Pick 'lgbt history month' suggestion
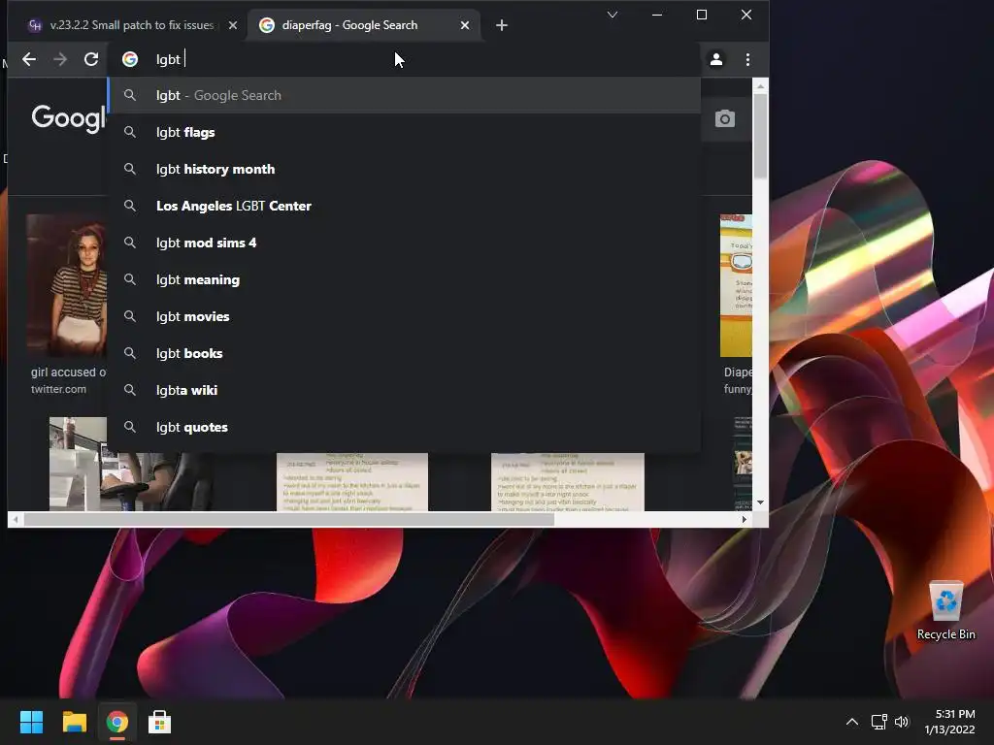The image size is (994, 745). 405,169
